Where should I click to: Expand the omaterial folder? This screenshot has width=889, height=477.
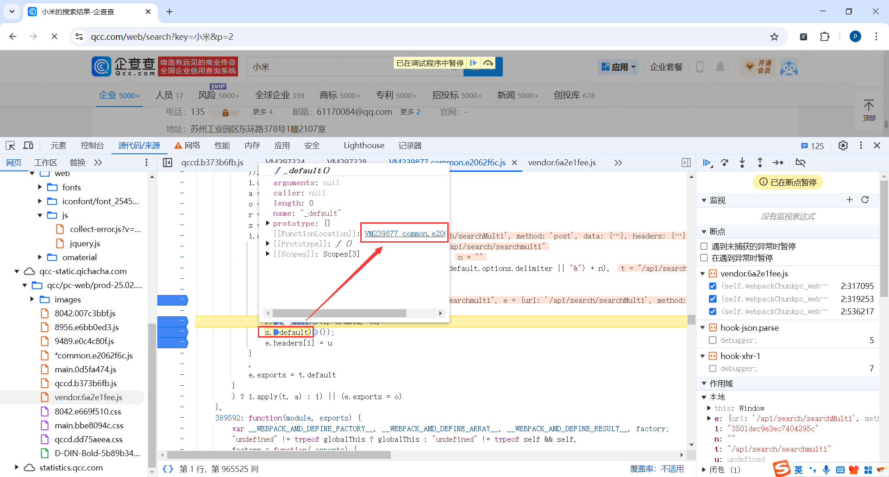tap(40, 257)
